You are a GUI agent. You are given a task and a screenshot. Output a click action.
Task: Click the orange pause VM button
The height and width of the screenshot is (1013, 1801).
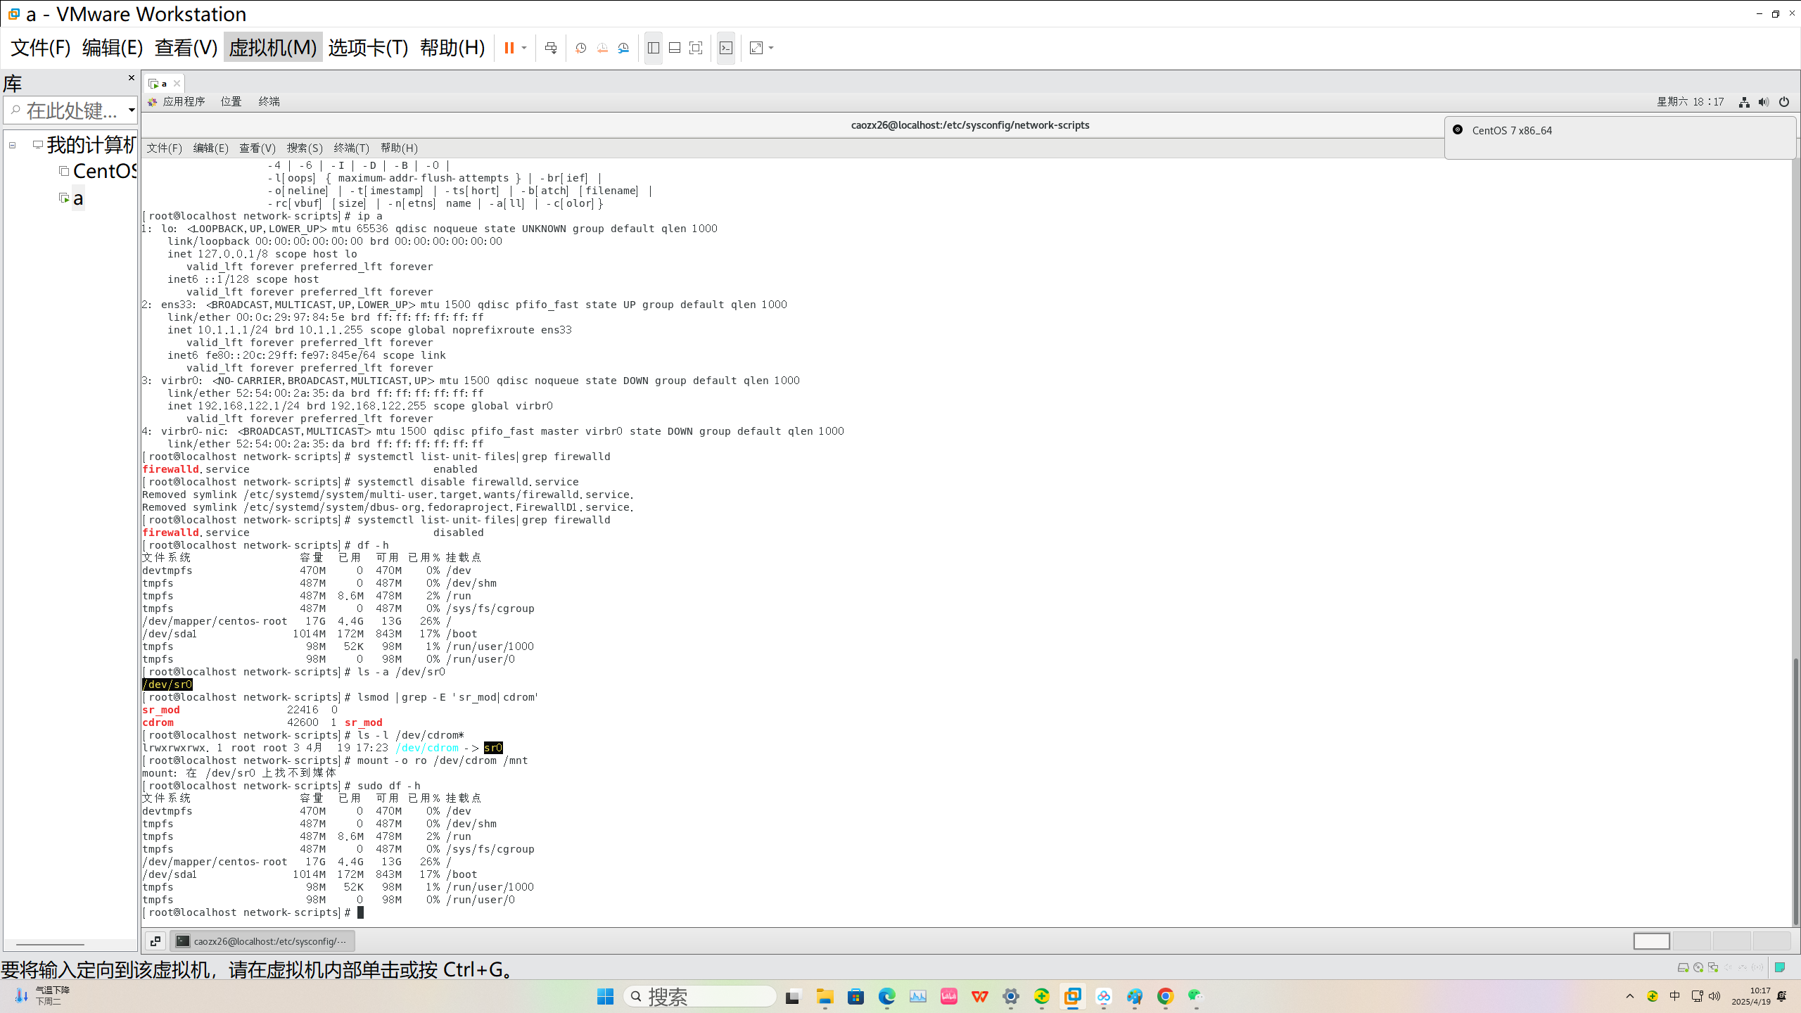tap(509, 48)
